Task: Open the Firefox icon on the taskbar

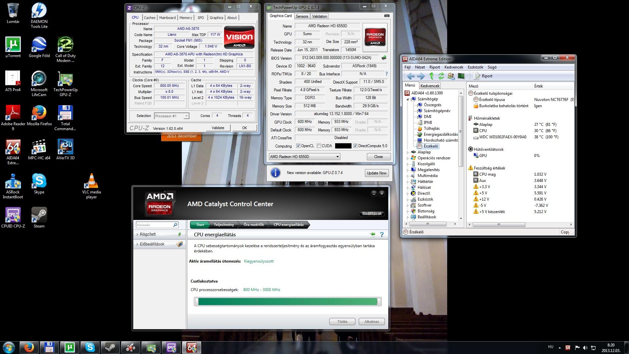Action: (29, 347)
